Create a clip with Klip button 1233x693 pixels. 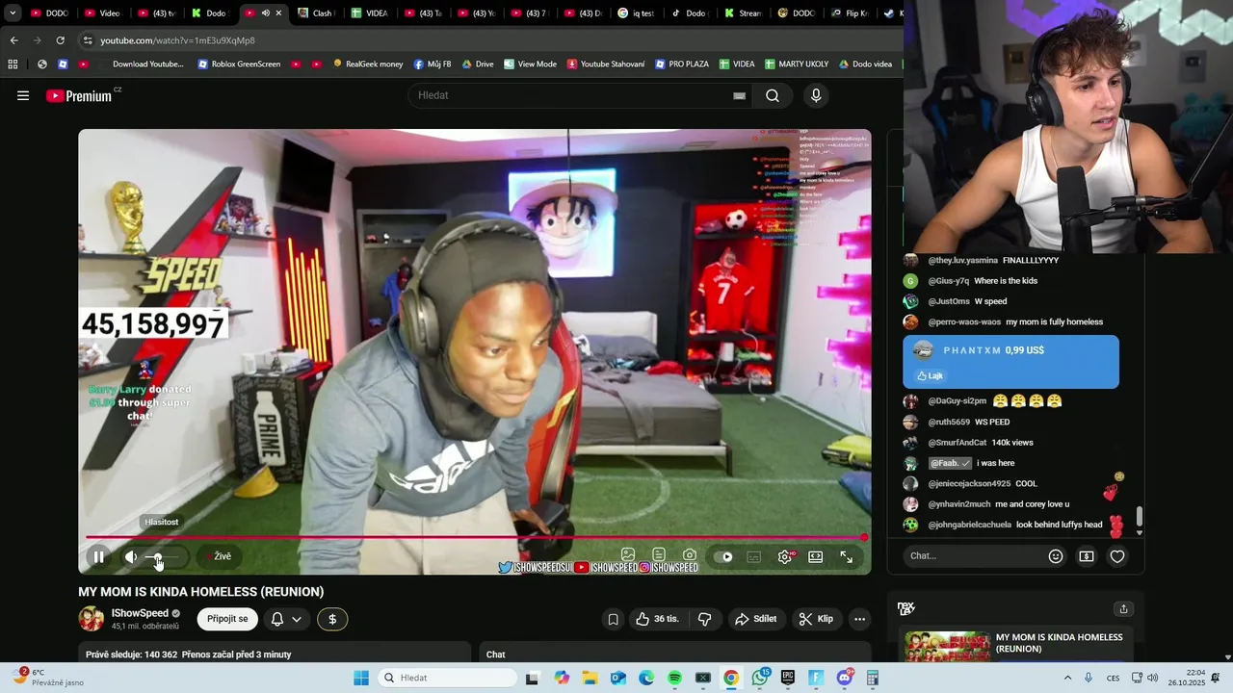(816, 619)
